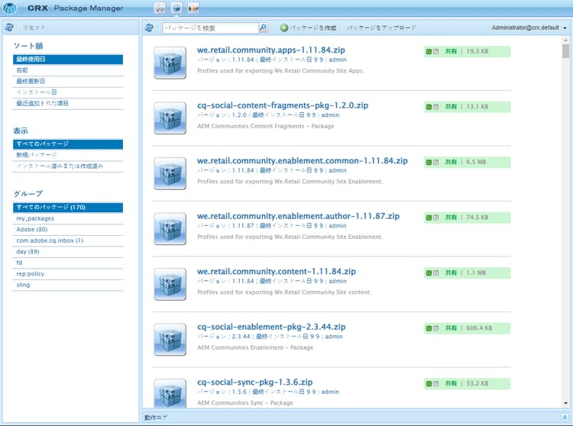Click status icons on the 606.4 KB badge
Screen dimensions: 573x426
pyautogui.click(x=432, y=328)
